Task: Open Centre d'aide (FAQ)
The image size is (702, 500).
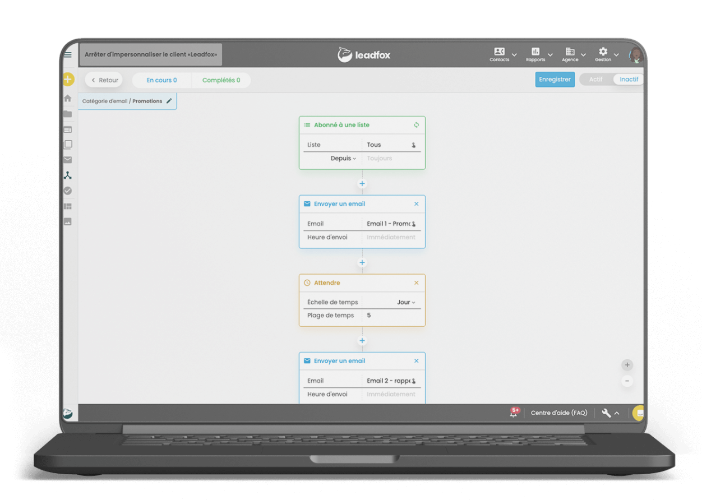Action: point(559,413)
